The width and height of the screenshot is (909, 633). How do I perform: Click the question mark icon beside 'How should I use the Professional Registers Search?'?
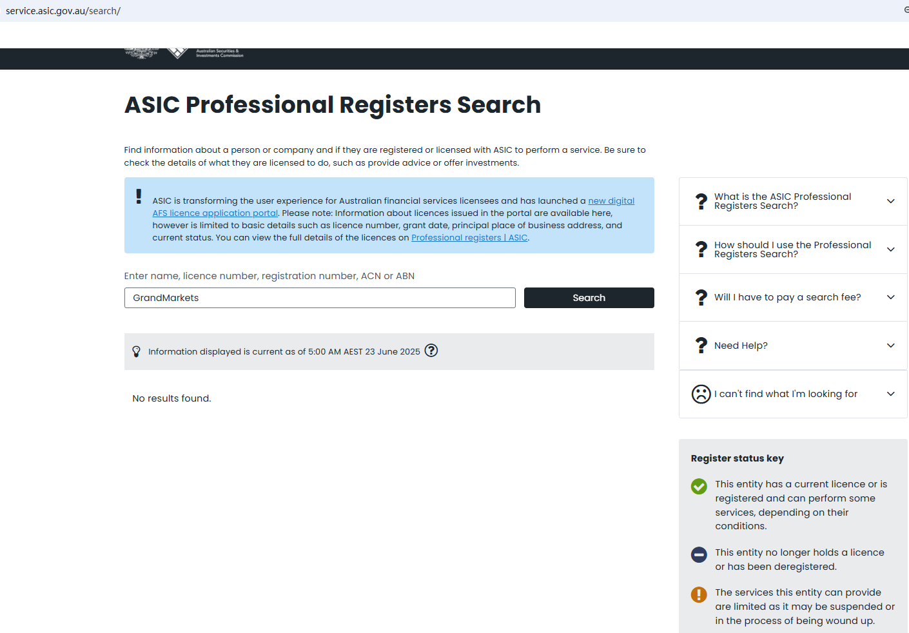click(x=701, y=249)
